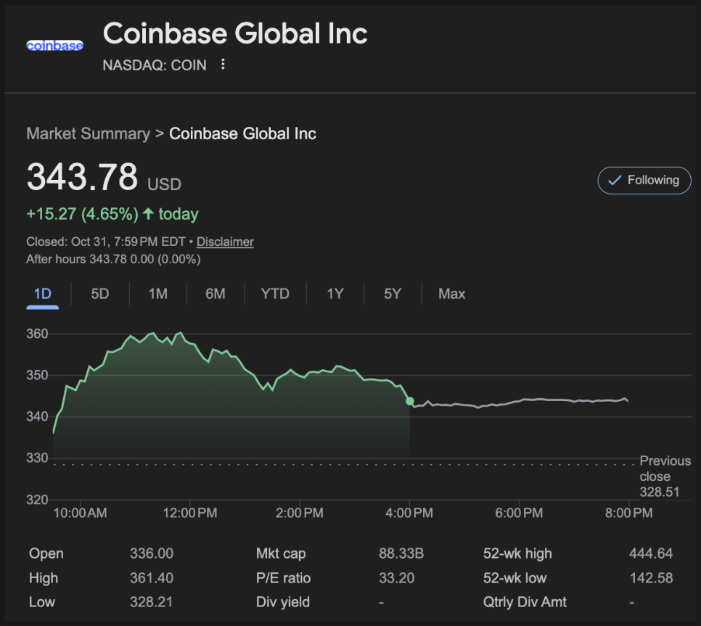Click the Mkt cap value 88.33B
This screenshot has width=701, height=626.
tap(401, 553)
